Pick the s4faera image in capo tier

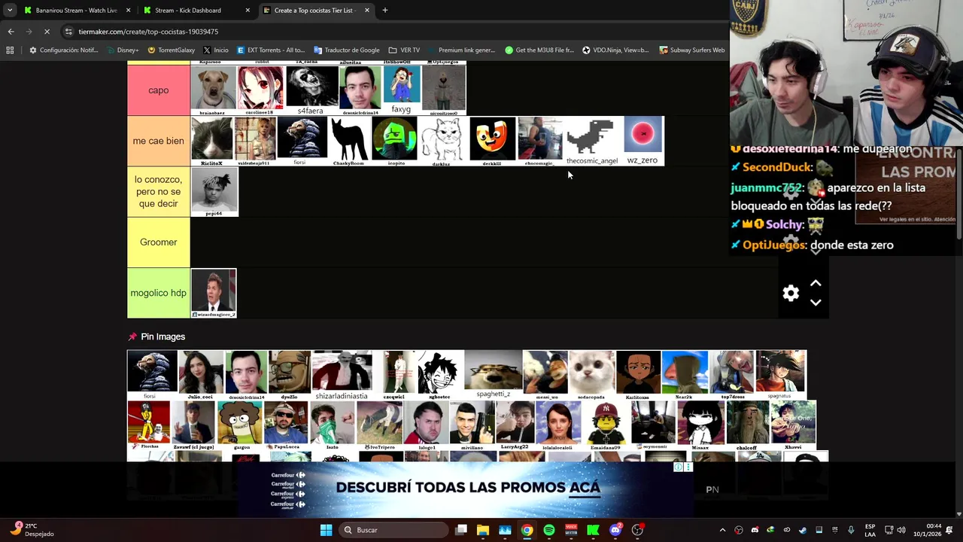(311, 90)
